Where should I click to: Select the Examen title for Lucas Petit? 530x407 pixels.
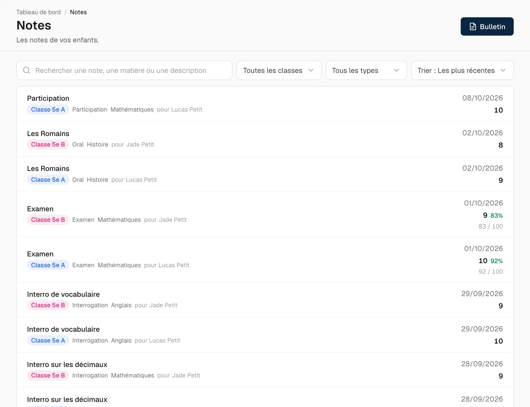[40, 254]
